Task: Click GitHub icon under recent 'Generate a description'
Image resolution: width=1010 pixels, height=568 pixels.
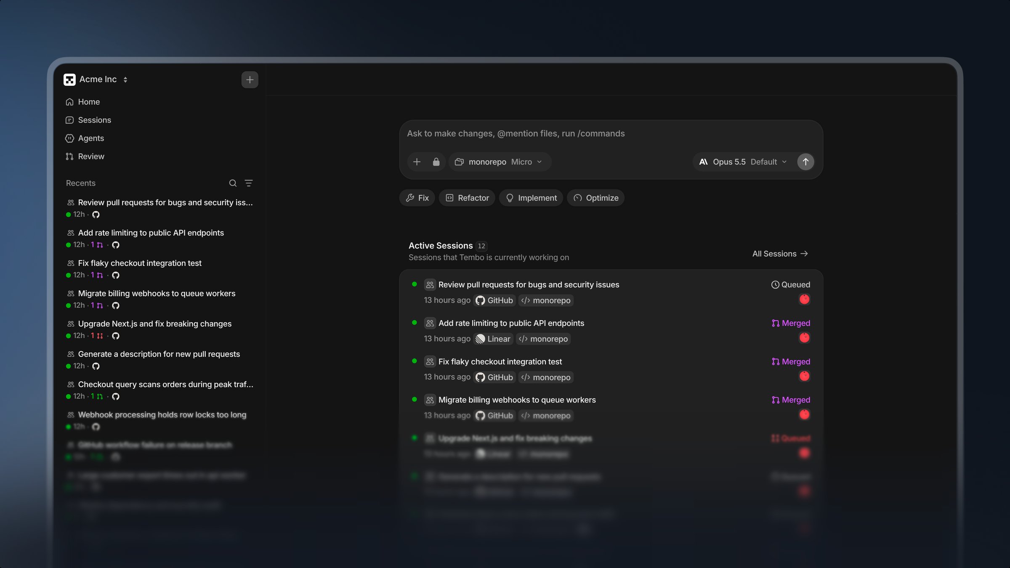Action: click(96, 366)
